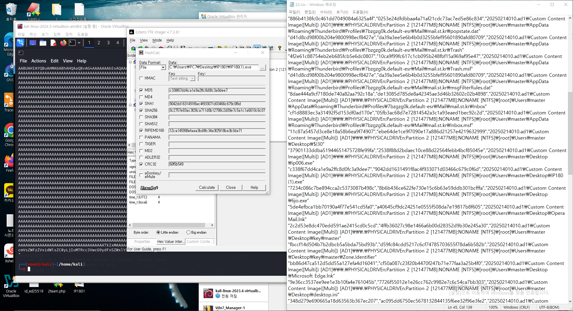Click the Kali show-desktop panel icon
Image resolution: width=573 pixels, height=311 pixels.
tap(33, 43)
